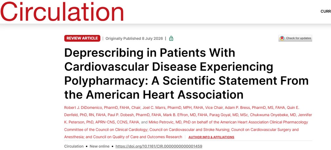The image size is (331, 150).
Task: Open the AUTHOR INFO & AFFILIATIONS link
Action: pos(211,137)
